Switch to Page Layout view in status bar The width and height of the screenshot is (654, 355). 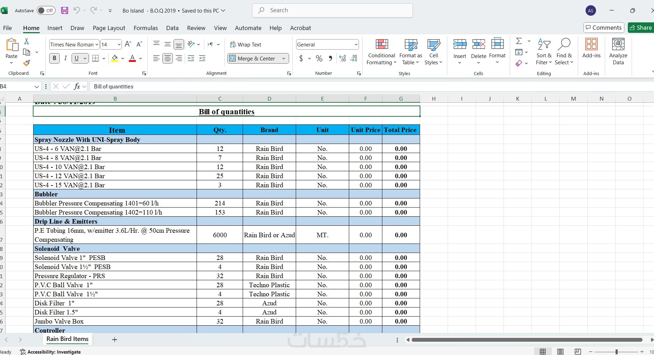click(x=560, y=352)
